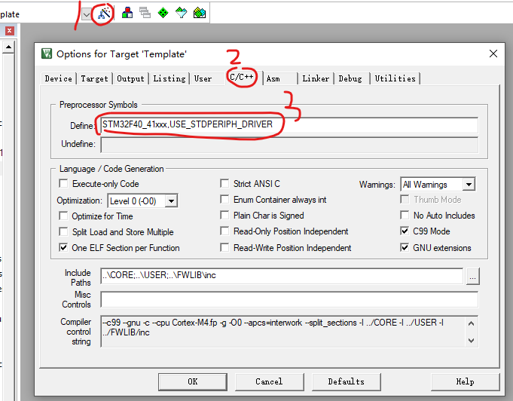Switch to the Asm tab
This screenshot has height=401, width=513.
[273, 78]
